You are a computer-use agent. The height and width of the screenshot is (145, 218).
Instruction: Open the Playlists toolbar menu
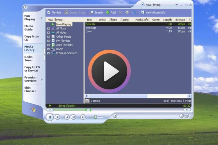(x=54, y=13)
